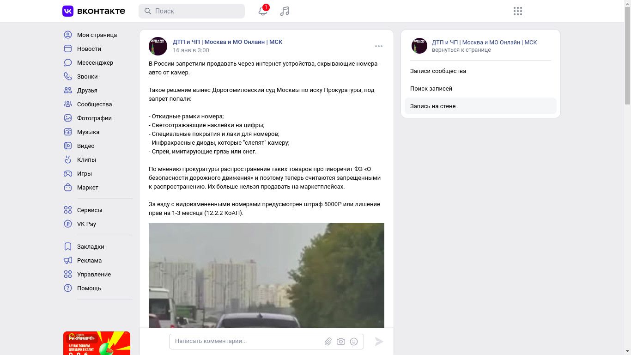Open the music note icon in header
Image resolution: width=631 pixels, height=355 pixels.
(x=285, y=11)
